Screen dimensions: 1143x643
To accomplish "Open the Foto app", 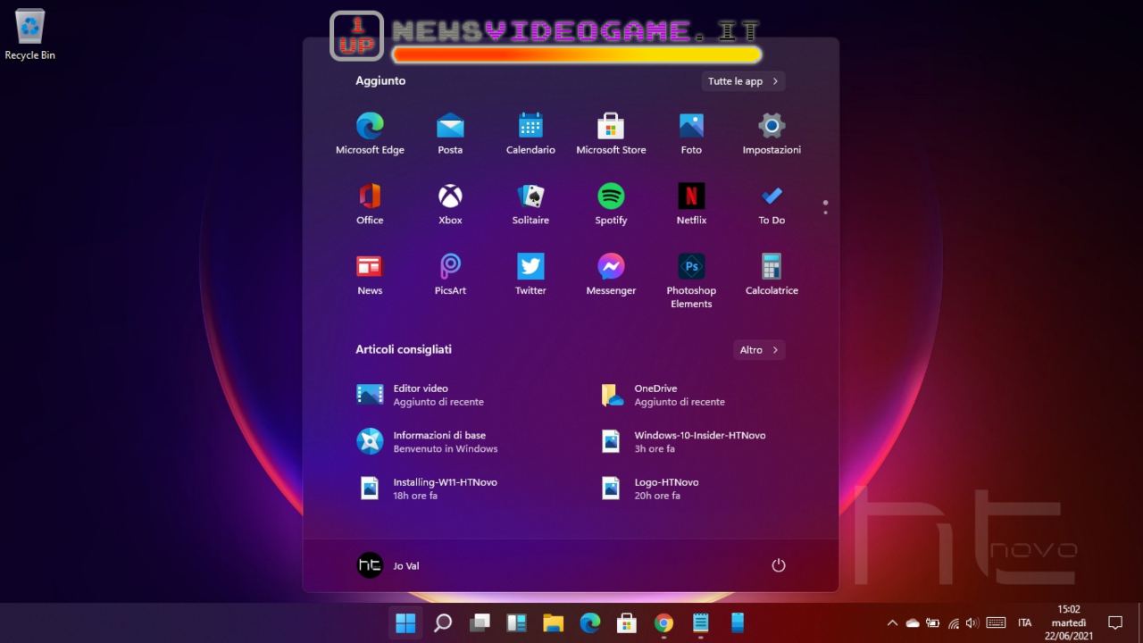I will click(x=691, y=134).
